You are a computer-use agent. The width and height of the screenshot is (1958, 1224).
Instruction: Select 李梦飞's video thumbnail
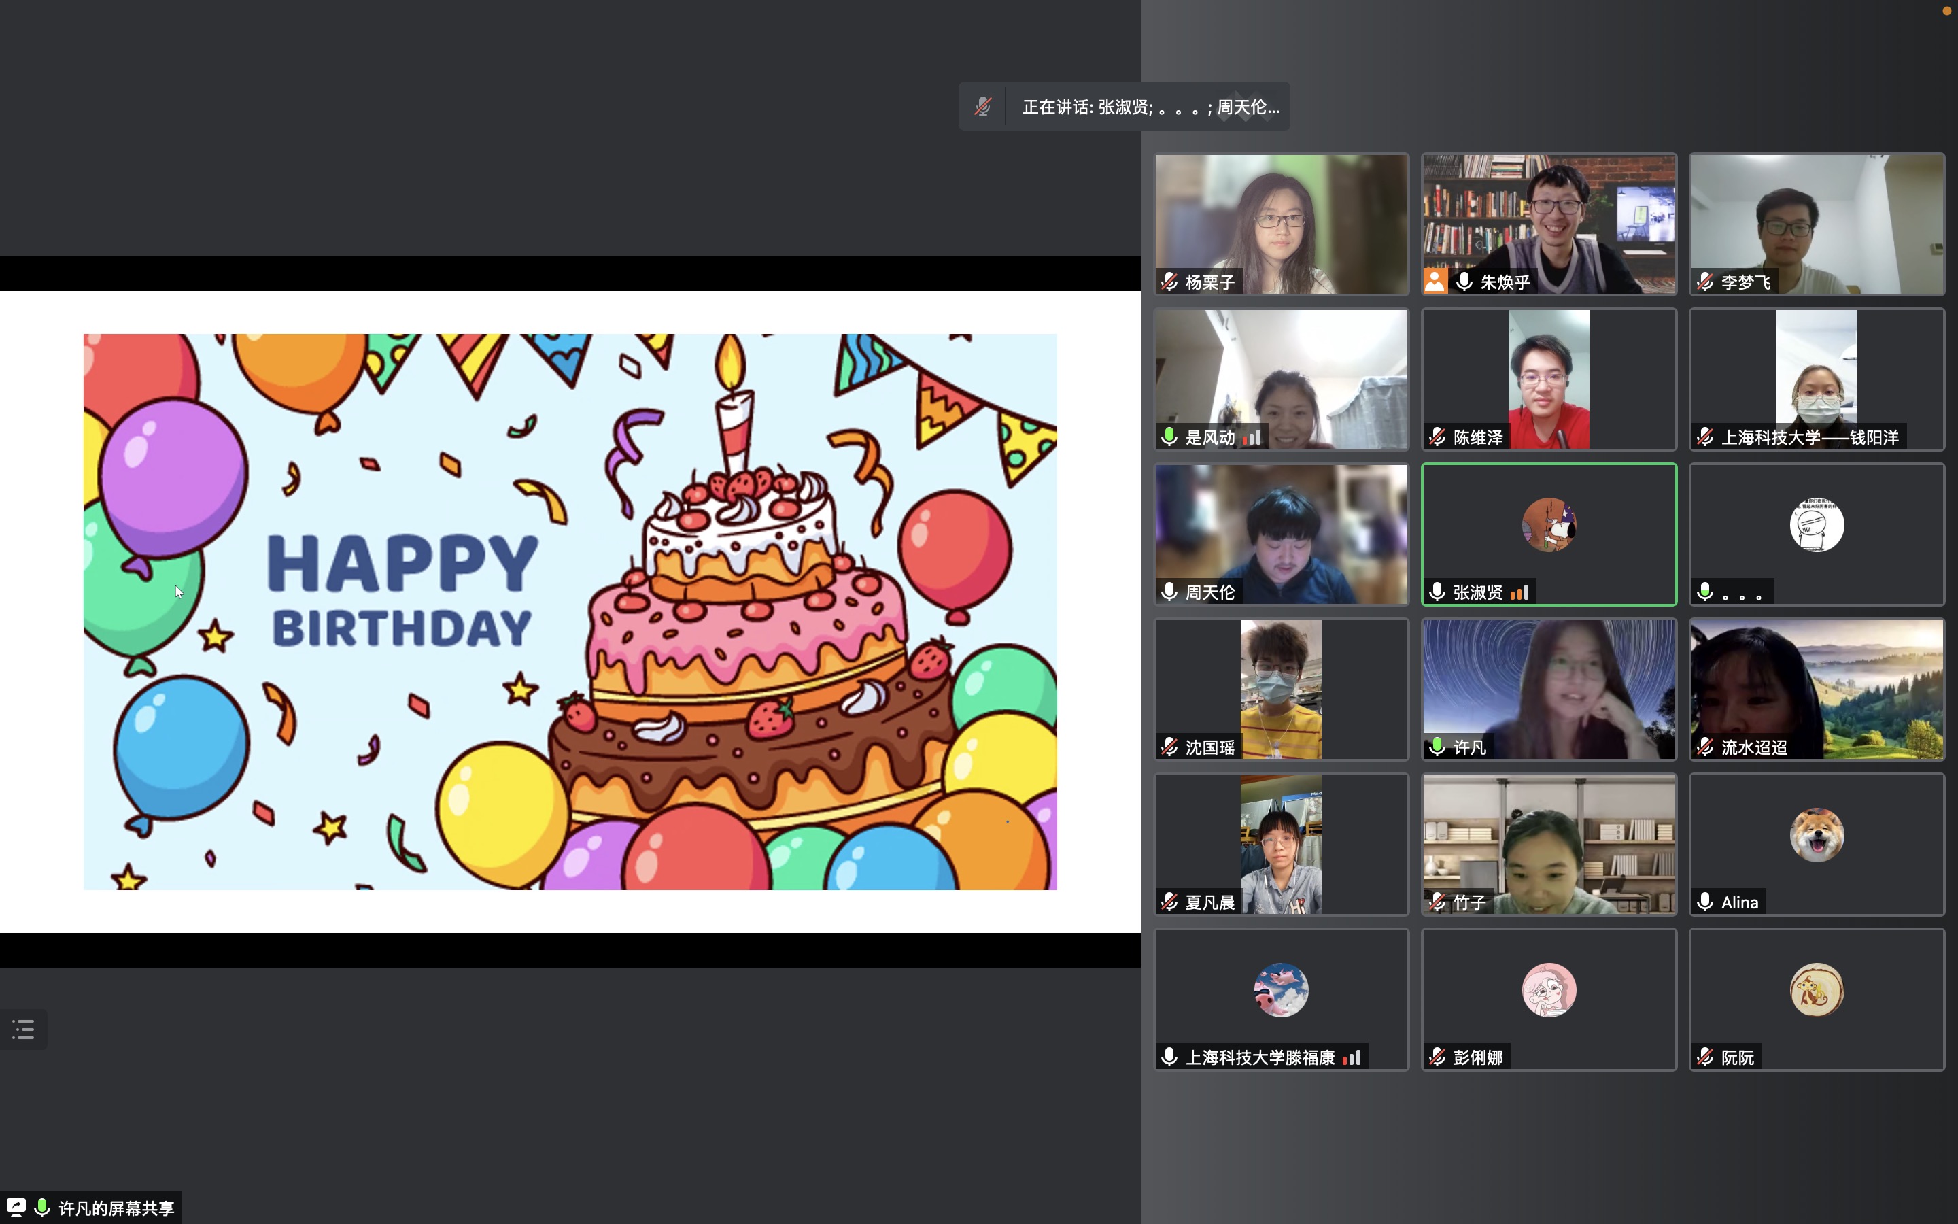(x=1817, y=224)
